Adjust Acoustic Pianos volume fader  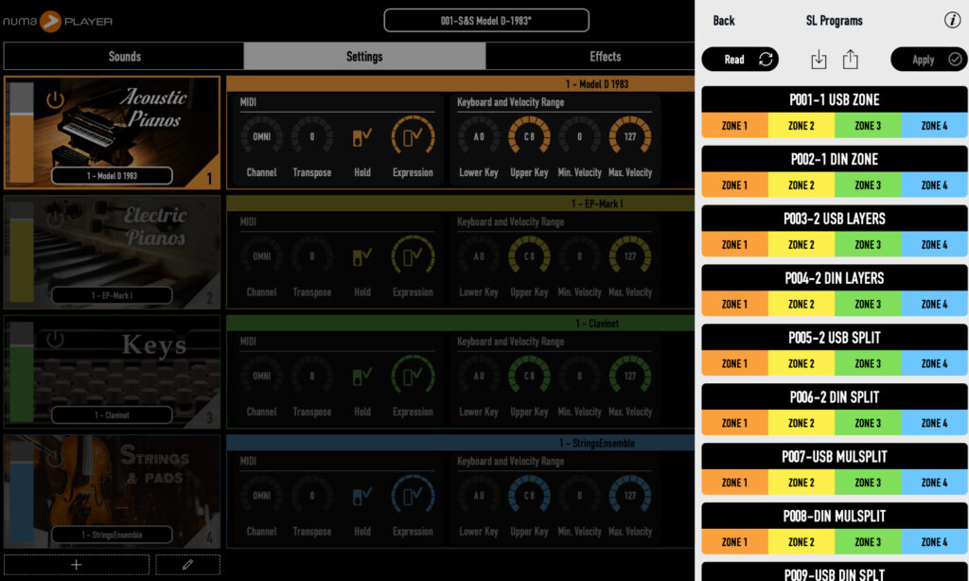22,132
